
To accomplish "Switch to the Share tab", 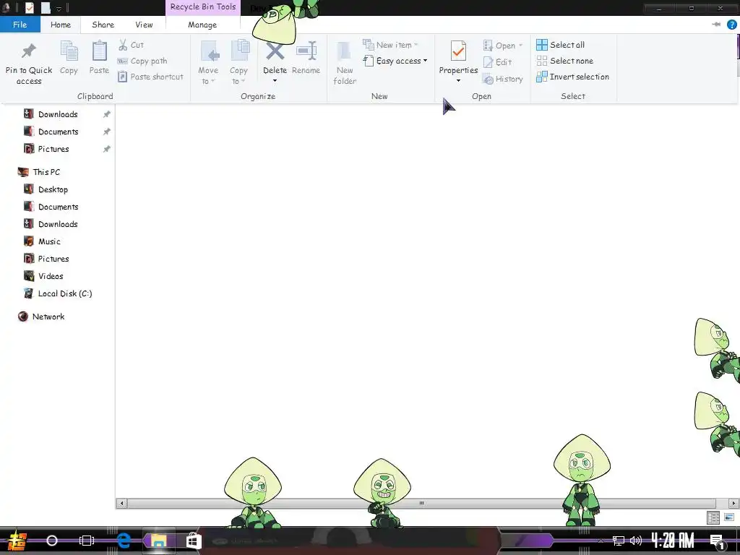I will [x=103, y=25].
